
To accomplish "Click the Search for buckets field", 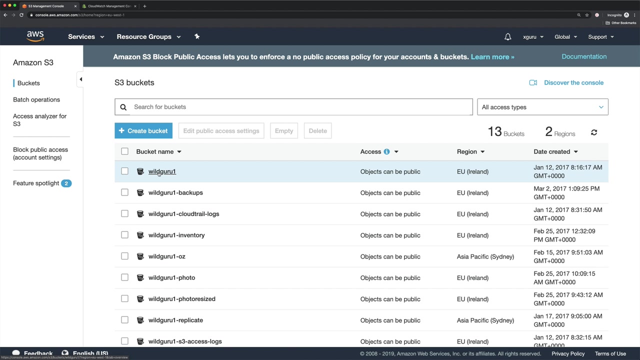I will click(300, 107).
